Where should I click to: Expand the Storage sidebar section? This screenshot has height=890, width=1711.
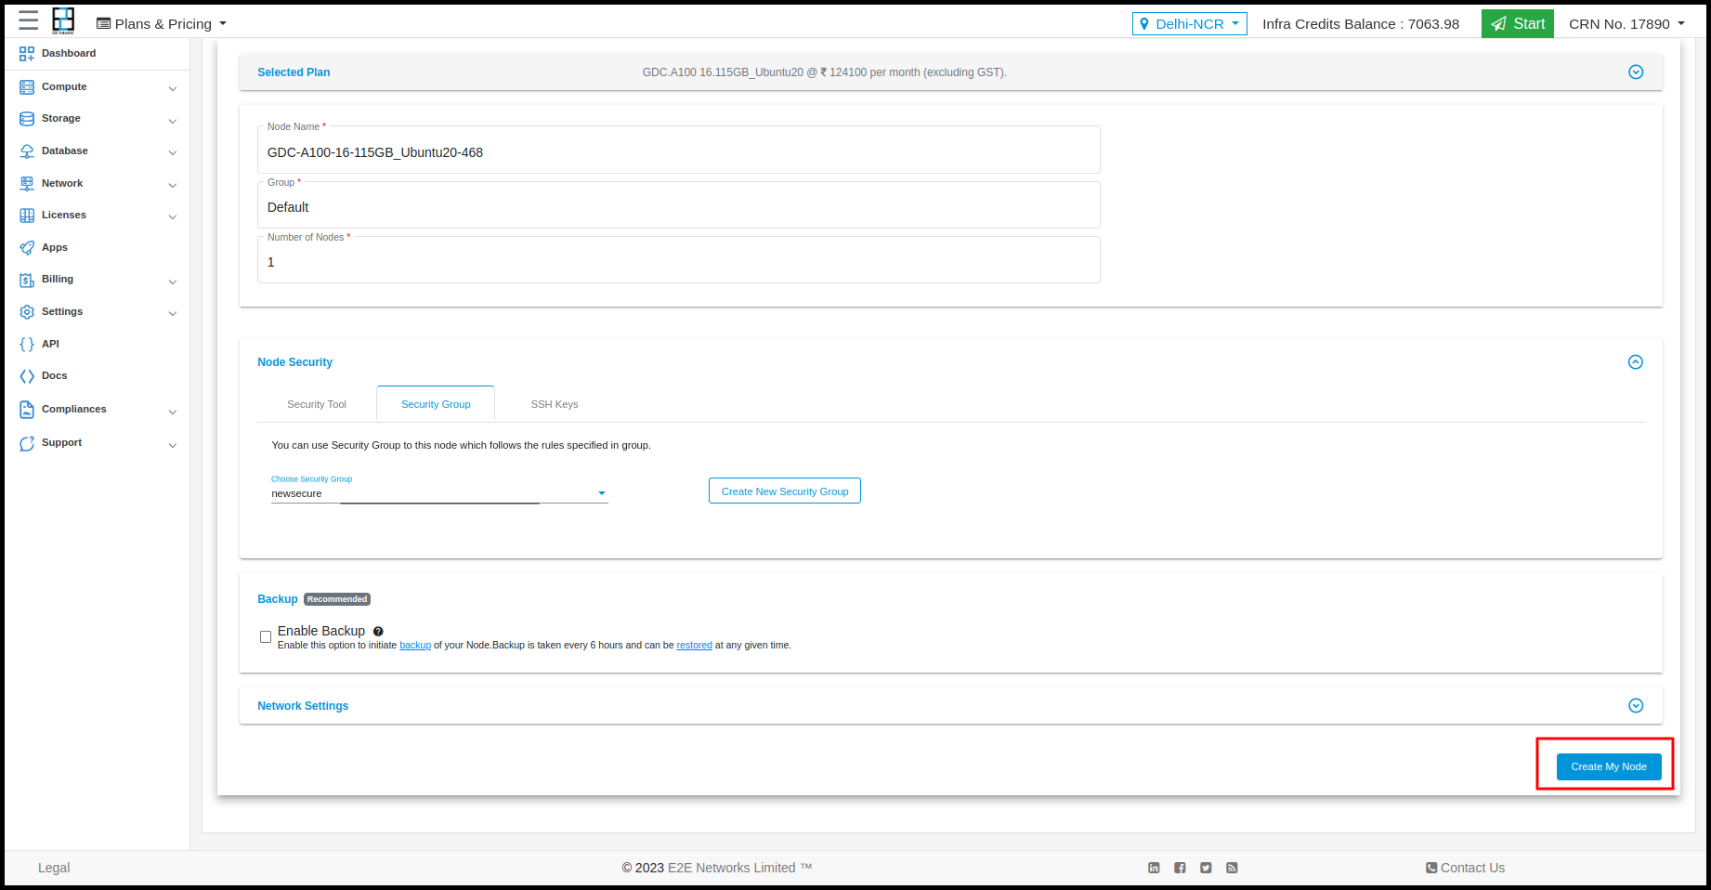tap(173, 121)
